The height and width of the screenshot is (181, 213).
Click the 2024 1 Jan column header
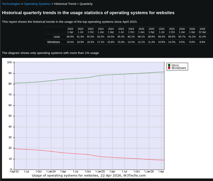(x=101, y=31)
